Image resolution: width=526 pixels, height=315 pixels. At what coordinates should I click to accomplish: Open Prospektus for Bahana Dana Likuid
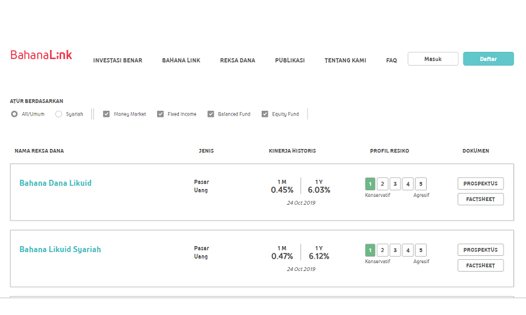tap(481, 183)
